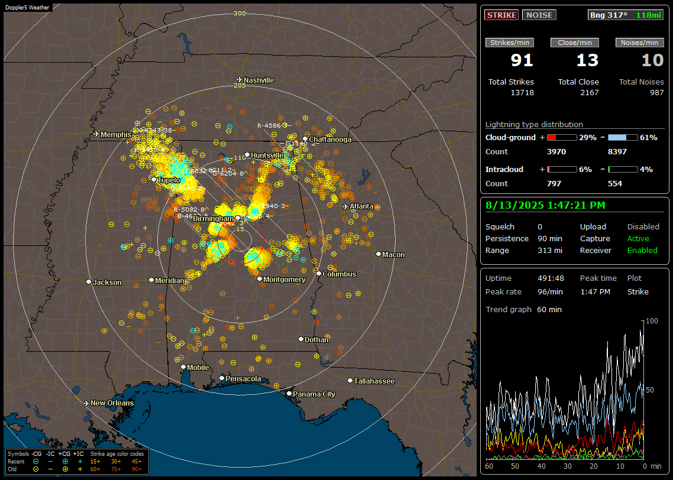Click the Columbus city marker

(x=319, y=273)
